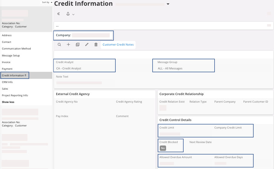
Task: Open the Sort by dropdown
Action: tap(47, 2)
